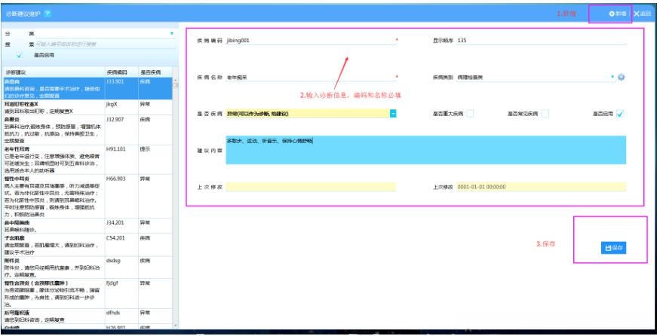Open the help question-mark icon beside the title
This screenshot has height=336, width=657.
tap(48, 14)
